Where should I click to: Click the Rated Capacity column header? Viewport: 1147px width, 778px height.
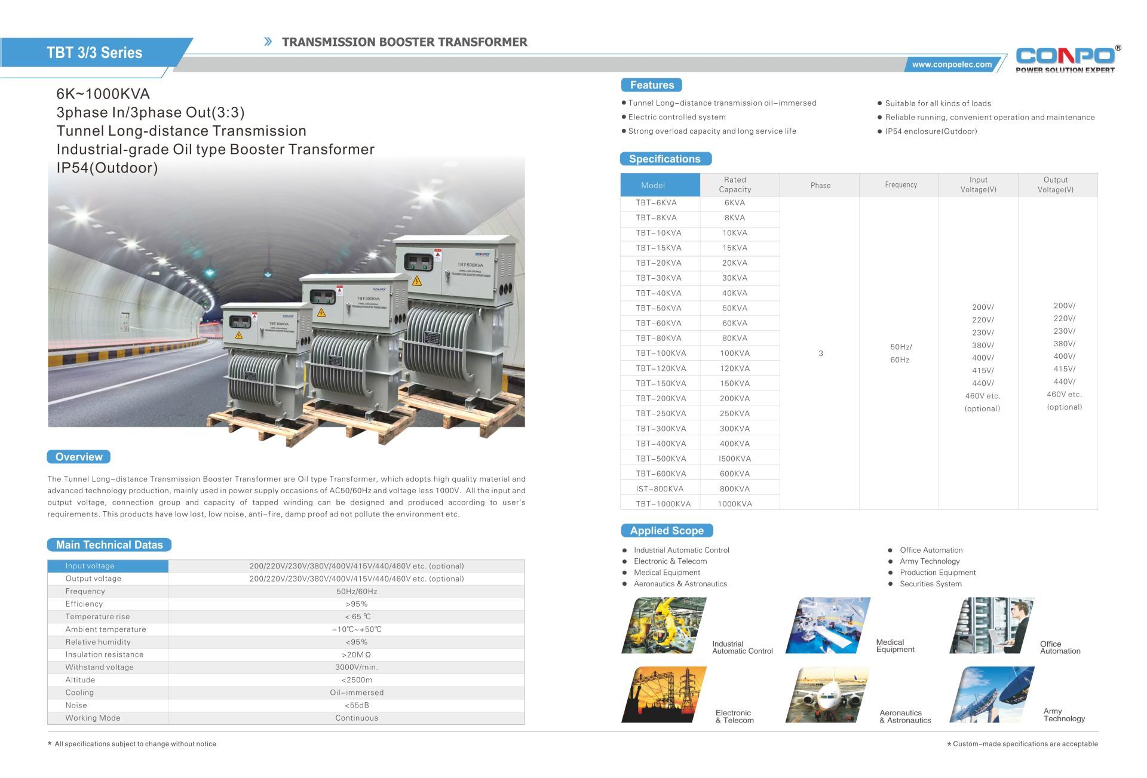coord(740,184)
